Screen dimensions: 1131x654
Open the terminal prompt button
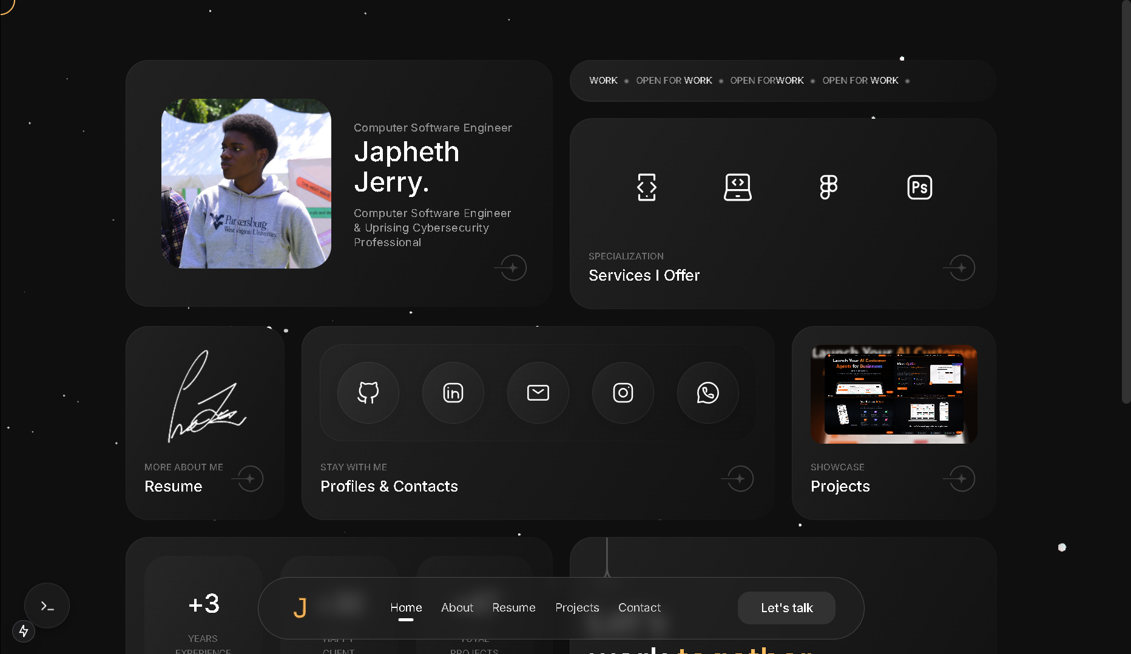pyautogui.click(x=47, y=606)
